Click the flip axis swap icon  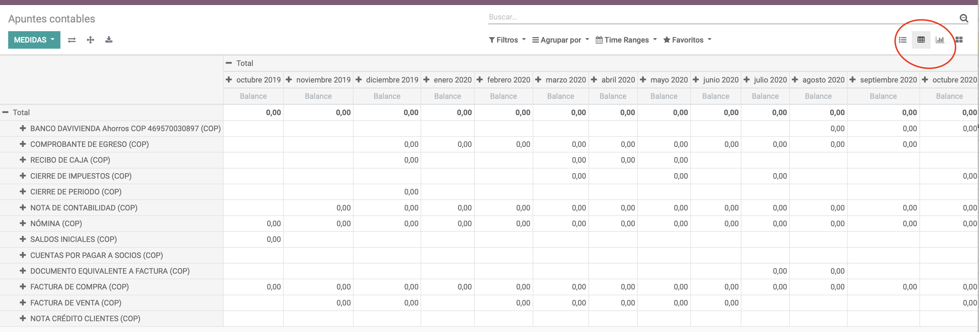tap(72, 40)
